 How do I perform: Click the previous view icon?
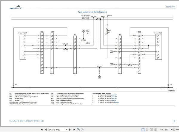pyautogui.click(x=78, y=130)
